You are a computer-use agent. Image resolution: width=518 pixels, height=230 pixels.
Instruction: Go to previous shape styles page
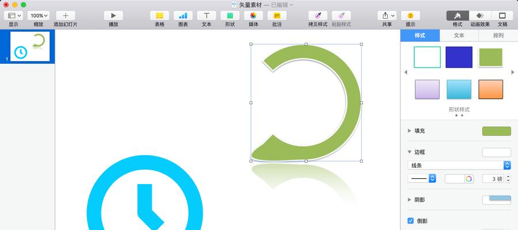coord(406,72)
